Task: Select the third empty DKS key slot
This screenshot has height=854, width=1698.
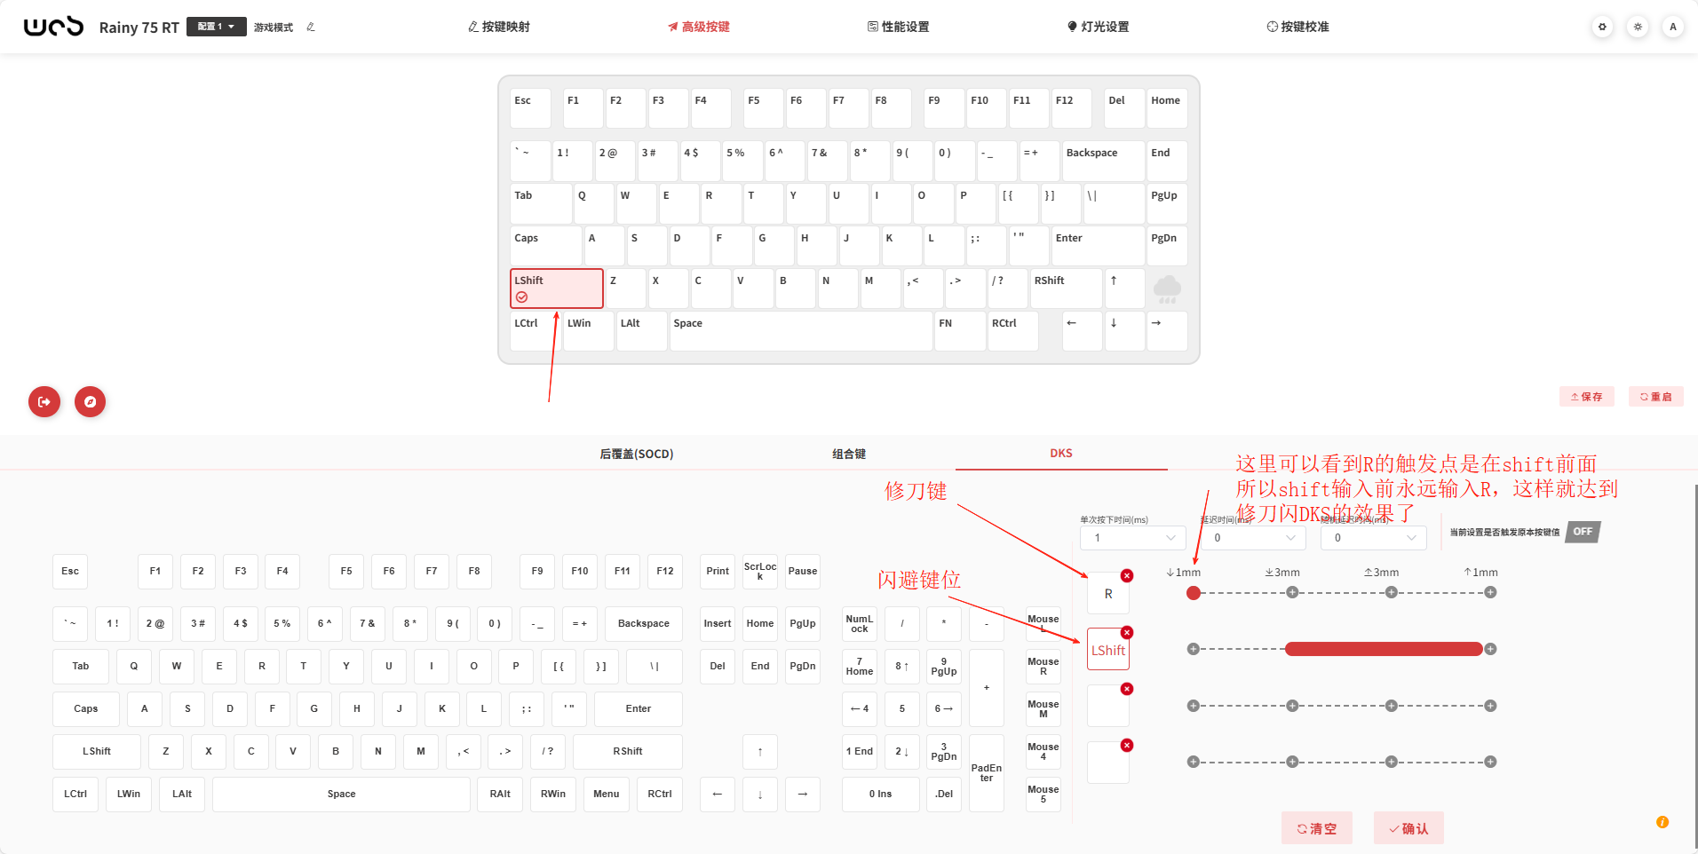Action: coord(1108,707)
